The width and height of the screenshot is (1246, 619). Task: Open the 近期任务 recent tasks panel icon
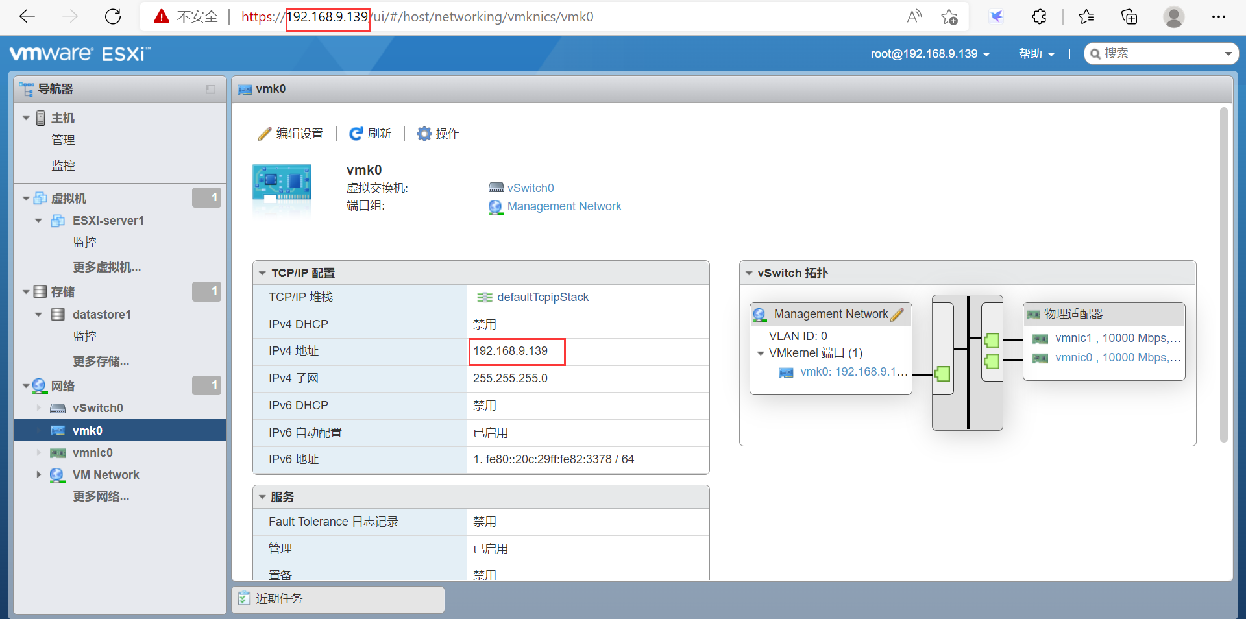(x=245, y=598)
